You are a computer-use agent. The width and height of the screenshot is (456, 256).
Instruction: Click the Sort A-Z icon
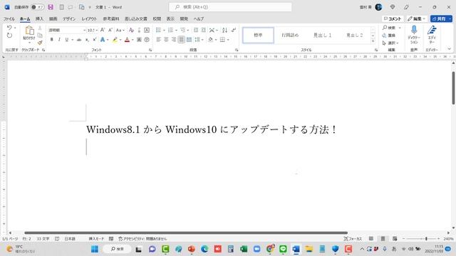(224, 30)
